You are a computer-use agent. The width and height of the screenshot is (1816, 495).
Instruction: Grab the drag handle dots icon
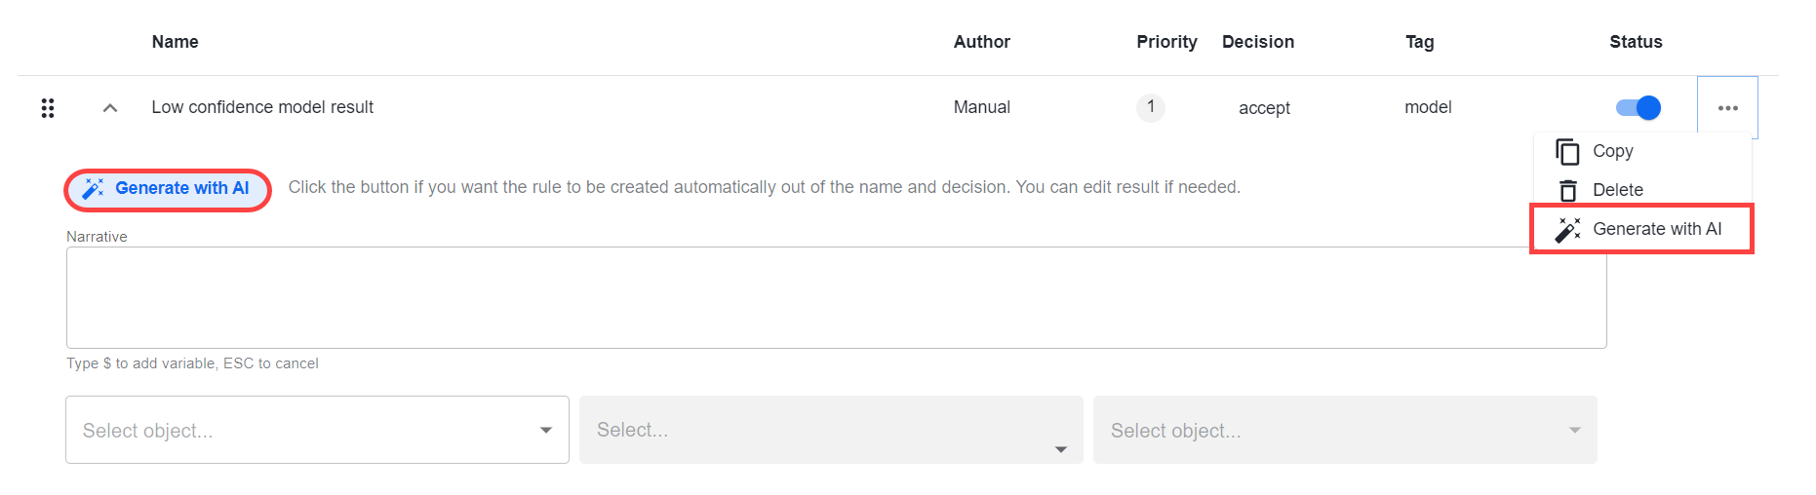point(47,108)
